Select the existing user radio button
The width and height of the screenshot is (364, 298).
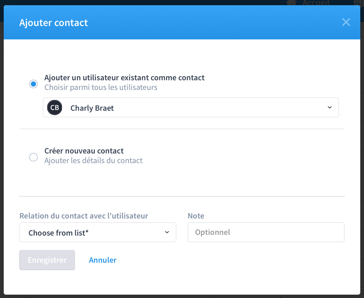[33, 84]
